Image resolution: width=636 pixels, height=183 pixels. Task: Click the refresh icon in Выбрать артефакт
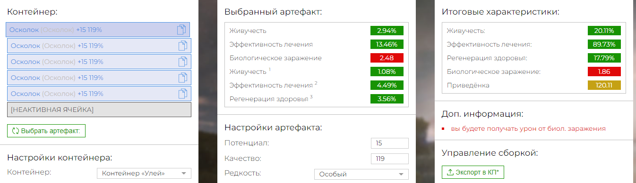pyautogui.click(x=15, y=131)
